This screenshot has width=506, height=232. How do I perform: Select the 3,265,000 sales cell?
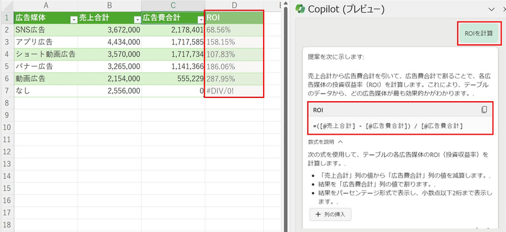109,67
